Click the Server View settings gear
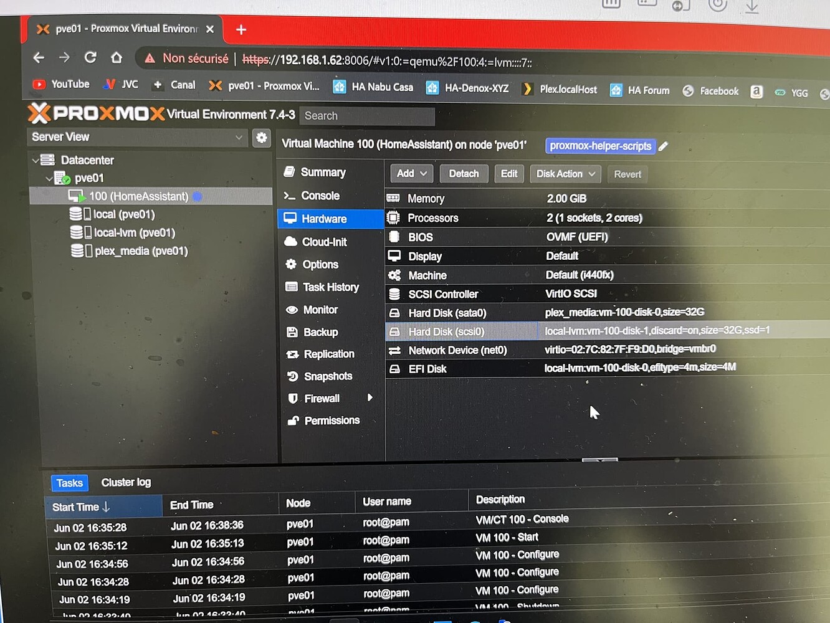830x623 pixels. point(262,138)
